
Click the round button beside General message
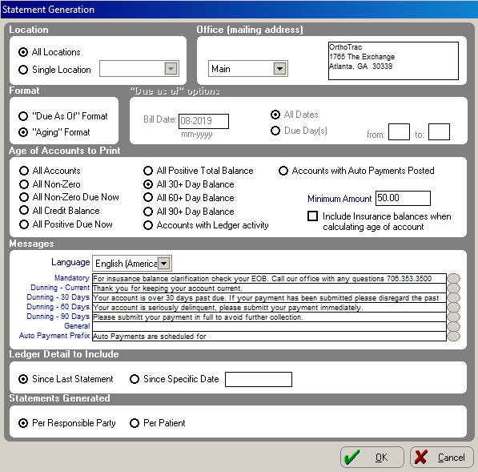(454, 327)
